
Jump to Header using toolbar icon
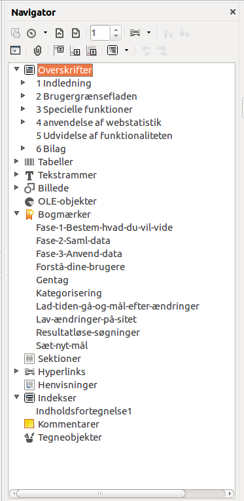coord(59,50)
